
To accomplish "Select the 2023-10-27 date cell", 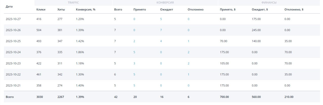I will 13,19.
